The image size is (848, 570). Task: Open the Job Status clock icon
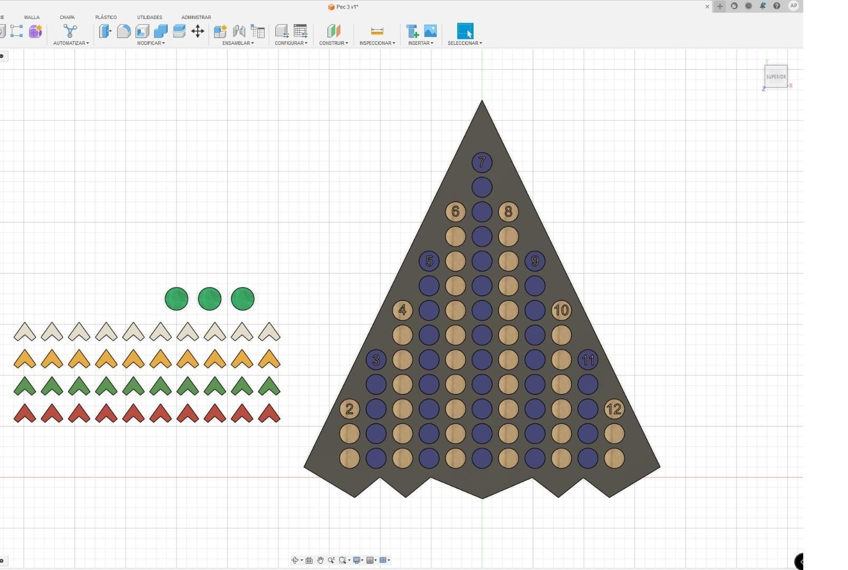coord(748,6)
